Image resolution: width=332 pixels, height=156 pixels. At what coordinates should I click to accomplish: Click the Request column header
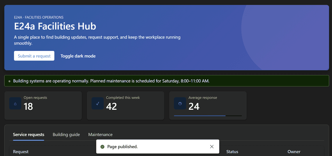[x=21, y=152]
